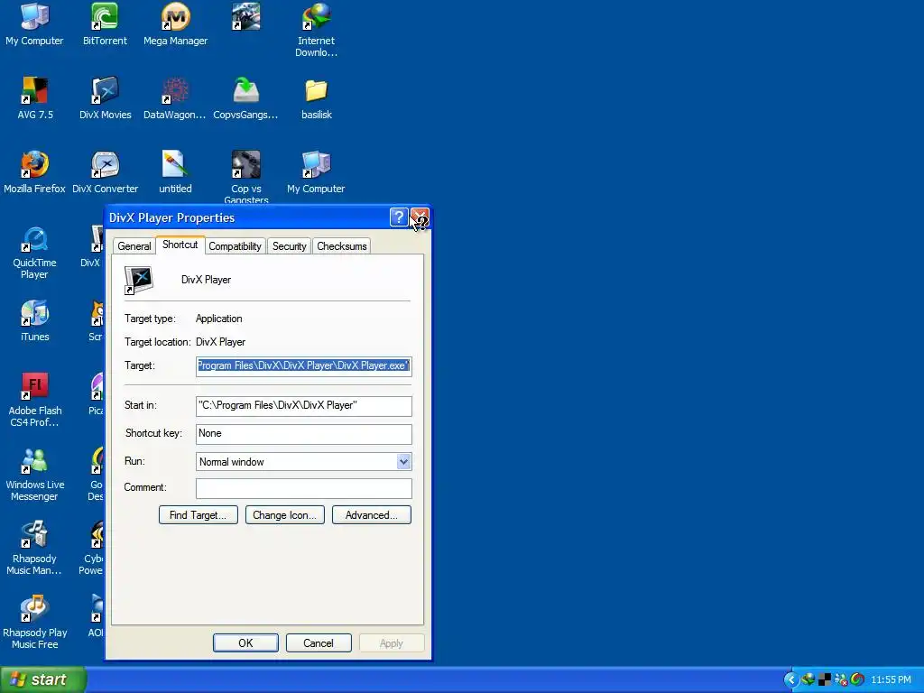The width and height of the screenshot is (924, 693).
Task: Click the Help question-mark title bar button
Action: 399,217
